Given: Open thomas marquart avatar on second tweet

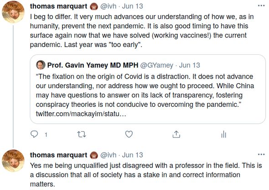Looking at the screenshot, I should [13, 161].
